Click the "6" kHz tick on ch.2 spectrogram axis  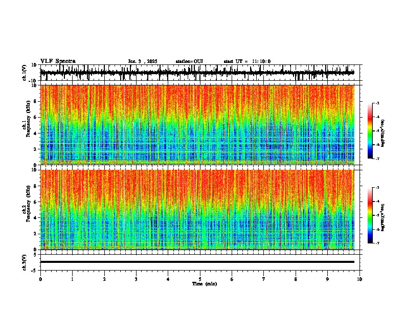tap(35, 202)
